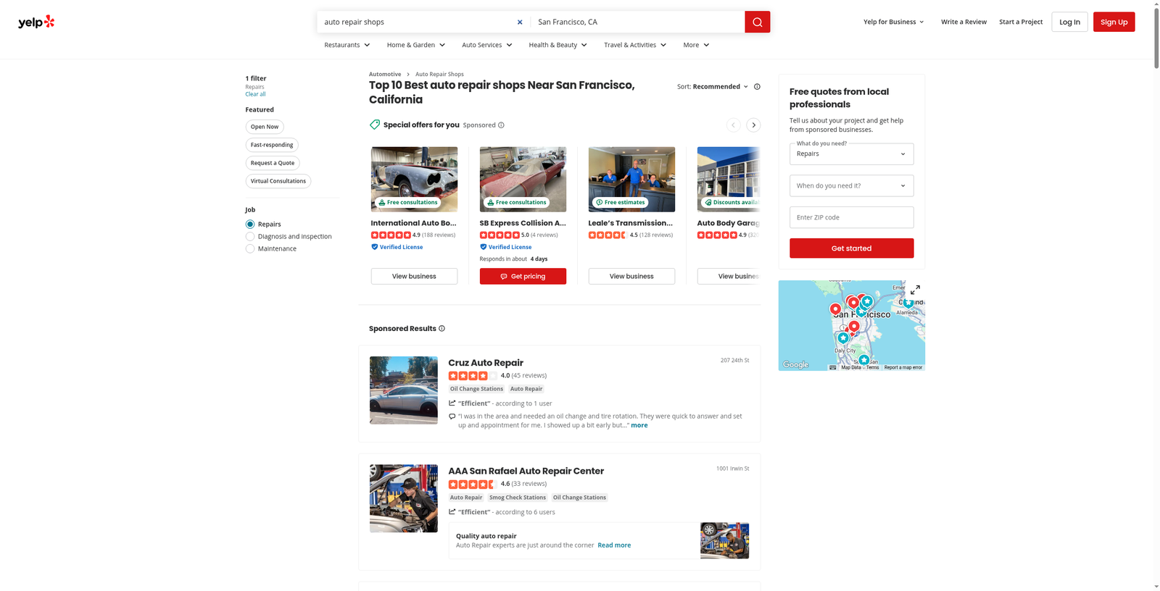Click the Auto Repair Shops breadcrumb
1160x591 pixels.
pyautogui.click(x=439, y=74)
